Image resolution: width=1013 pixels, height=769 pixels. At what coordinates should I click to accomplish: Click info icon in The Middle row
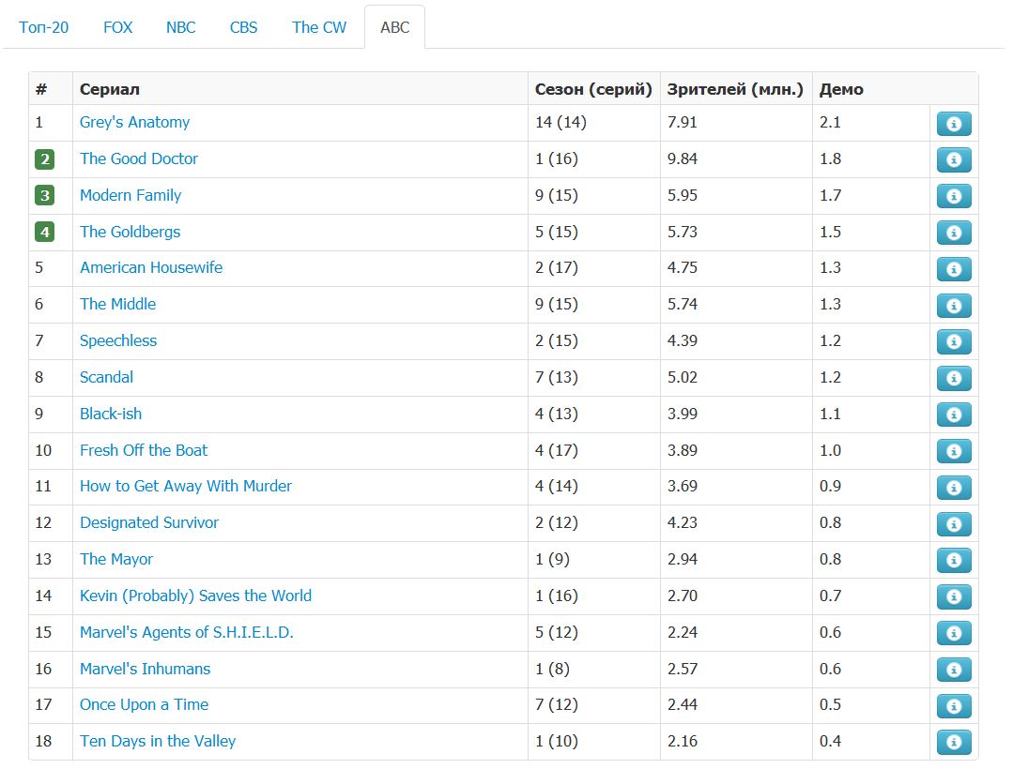tap(954, 305)
